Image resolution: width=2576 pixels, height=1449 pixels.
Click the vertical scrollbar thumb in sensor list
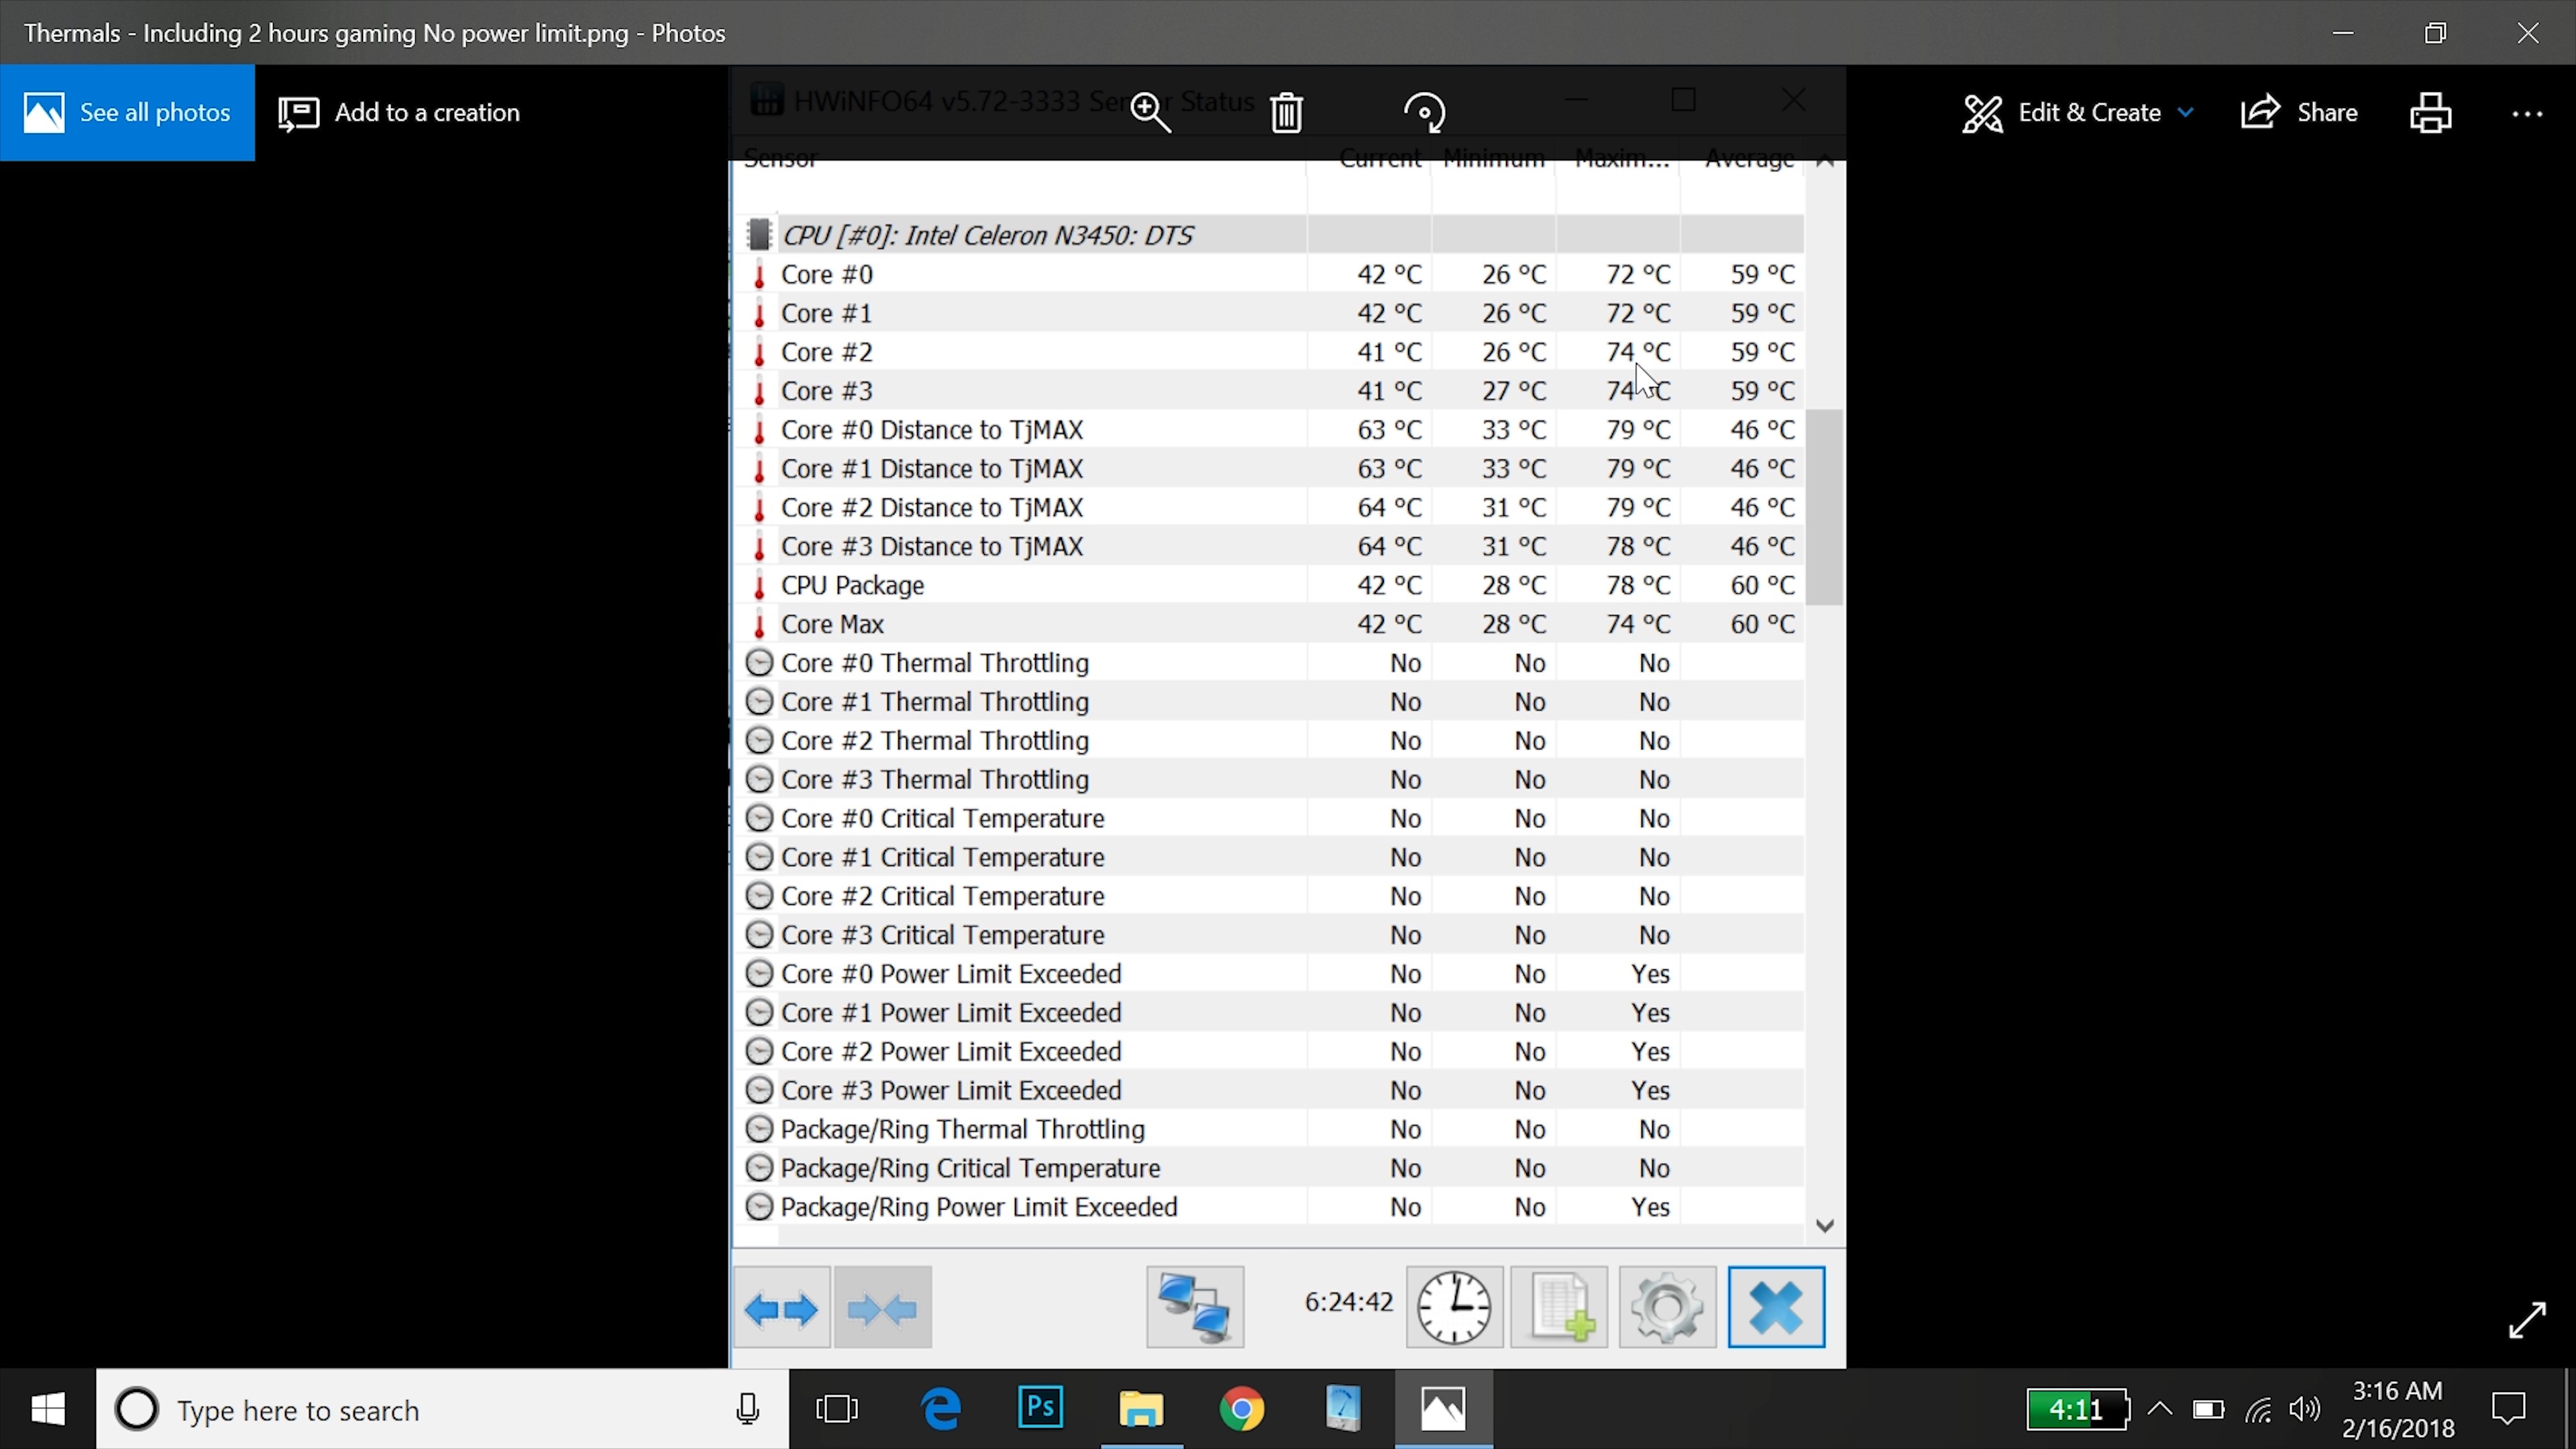1825,507
